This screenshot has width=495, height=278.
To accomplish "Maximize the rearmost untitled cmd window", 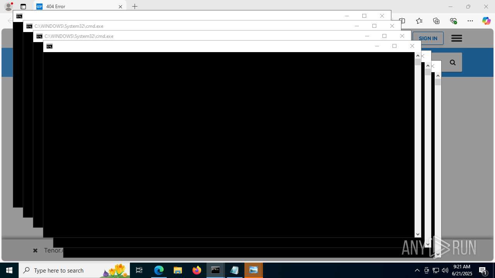I will 364,16.
